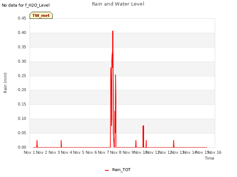Image resolution: width=237 pixels, height=177 pixels.
Task: Click the Time x-axis label
Action: (x=209, y=158)
